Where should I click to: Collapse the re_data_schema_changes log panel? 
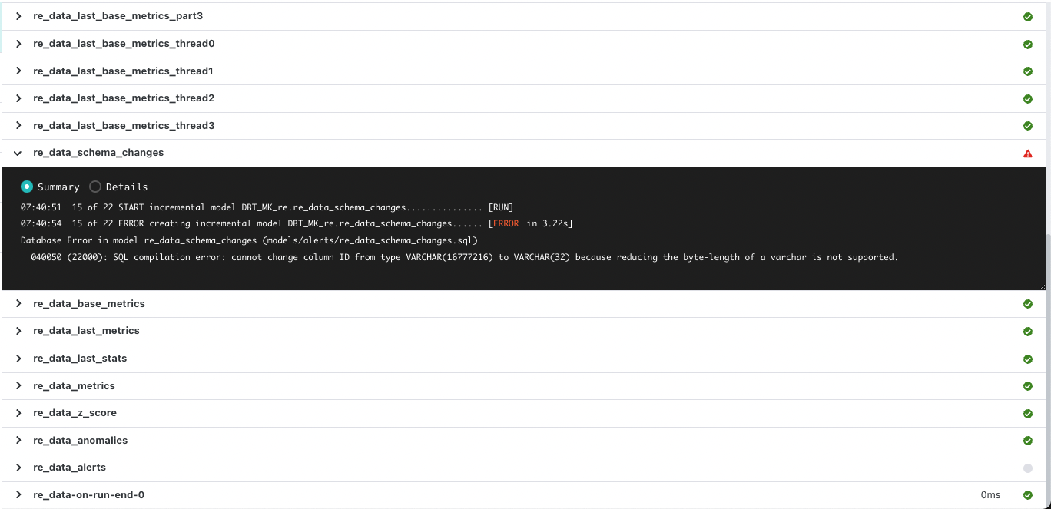pyautogui.click(x=17, y=153)
